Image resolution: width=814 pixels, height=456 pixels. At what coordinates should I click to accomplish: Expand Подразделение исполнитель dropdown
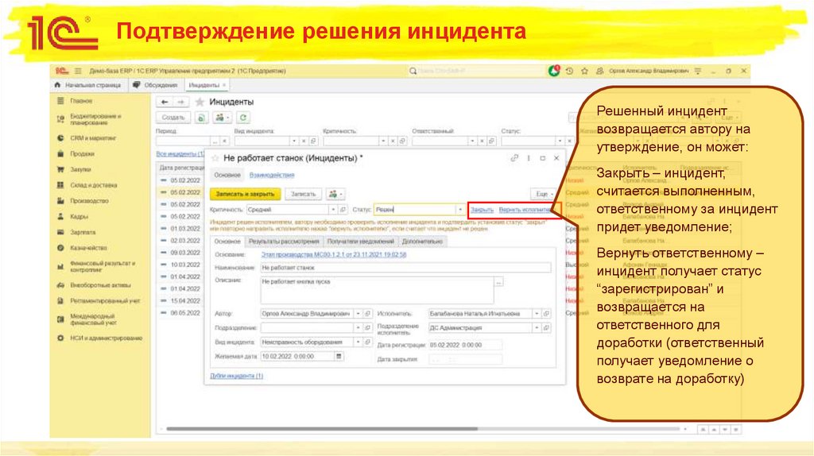coord(537,328)
